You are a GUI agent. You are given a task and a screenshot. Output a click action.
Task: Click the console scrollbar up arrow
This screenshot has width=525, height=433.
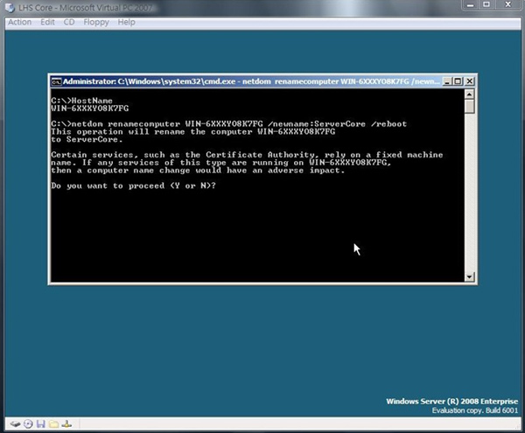pos(470,96)
